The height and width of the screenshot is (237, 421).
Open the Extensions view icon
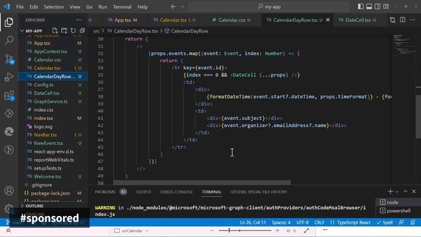pos(9,95)
